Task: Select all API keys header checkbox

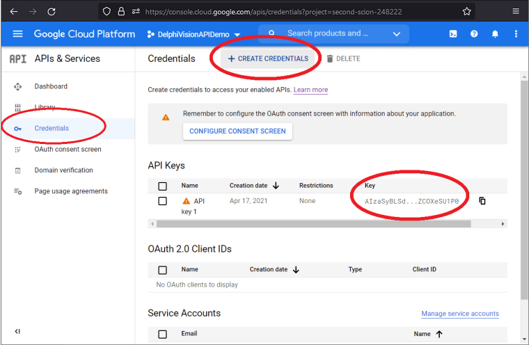Action: click(162, 186)
